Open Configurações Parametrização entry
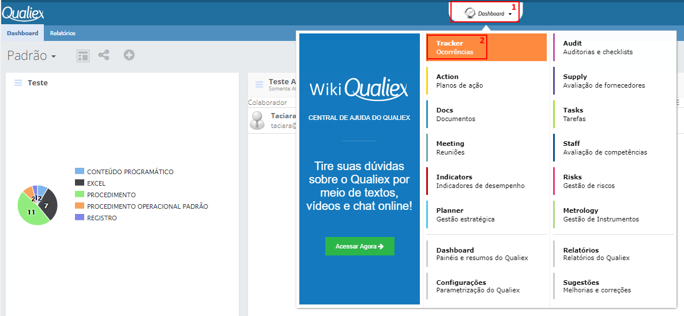The width and height of the screenshot is (684, 316). tap(486, 286)
